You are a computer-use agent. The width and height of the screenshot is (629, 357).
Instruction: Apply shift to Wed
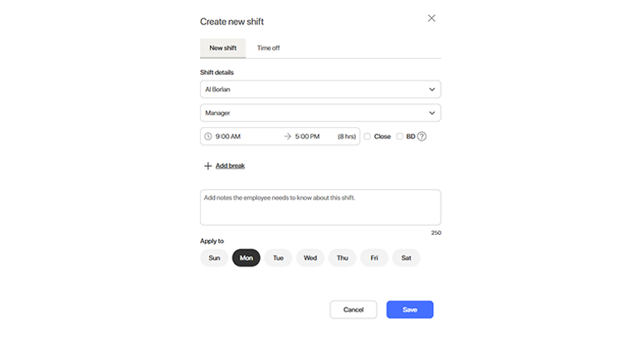tap(310, 258)
